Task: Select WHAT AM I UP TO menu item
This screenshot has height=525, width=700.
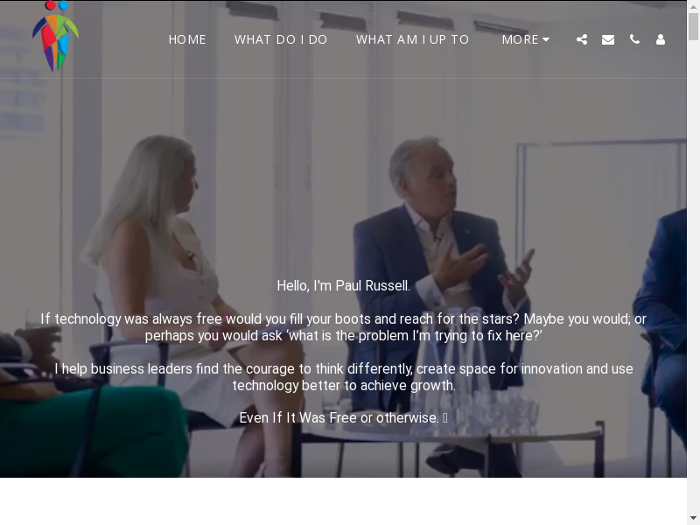Action: [412, 39]
